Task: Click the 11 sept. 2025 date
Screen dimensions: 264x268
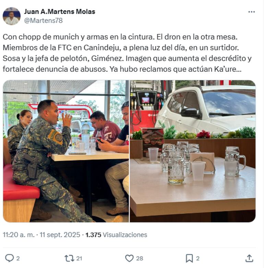Action: point(60,235)
